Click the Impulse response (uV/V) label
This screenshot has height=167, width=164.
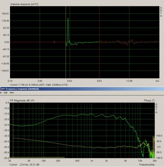[24, 4]
